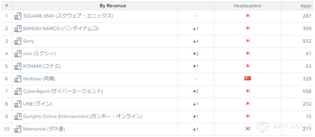Open the mixi publisher page
Image resolution: width=315 pixels, height=137 pixels.
point(39,54)
